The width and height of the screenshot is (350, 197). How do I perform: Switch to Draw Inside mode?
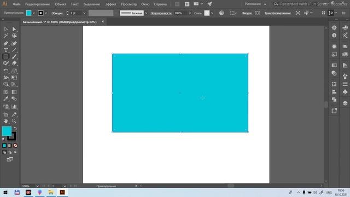click(x=15, y=152)
